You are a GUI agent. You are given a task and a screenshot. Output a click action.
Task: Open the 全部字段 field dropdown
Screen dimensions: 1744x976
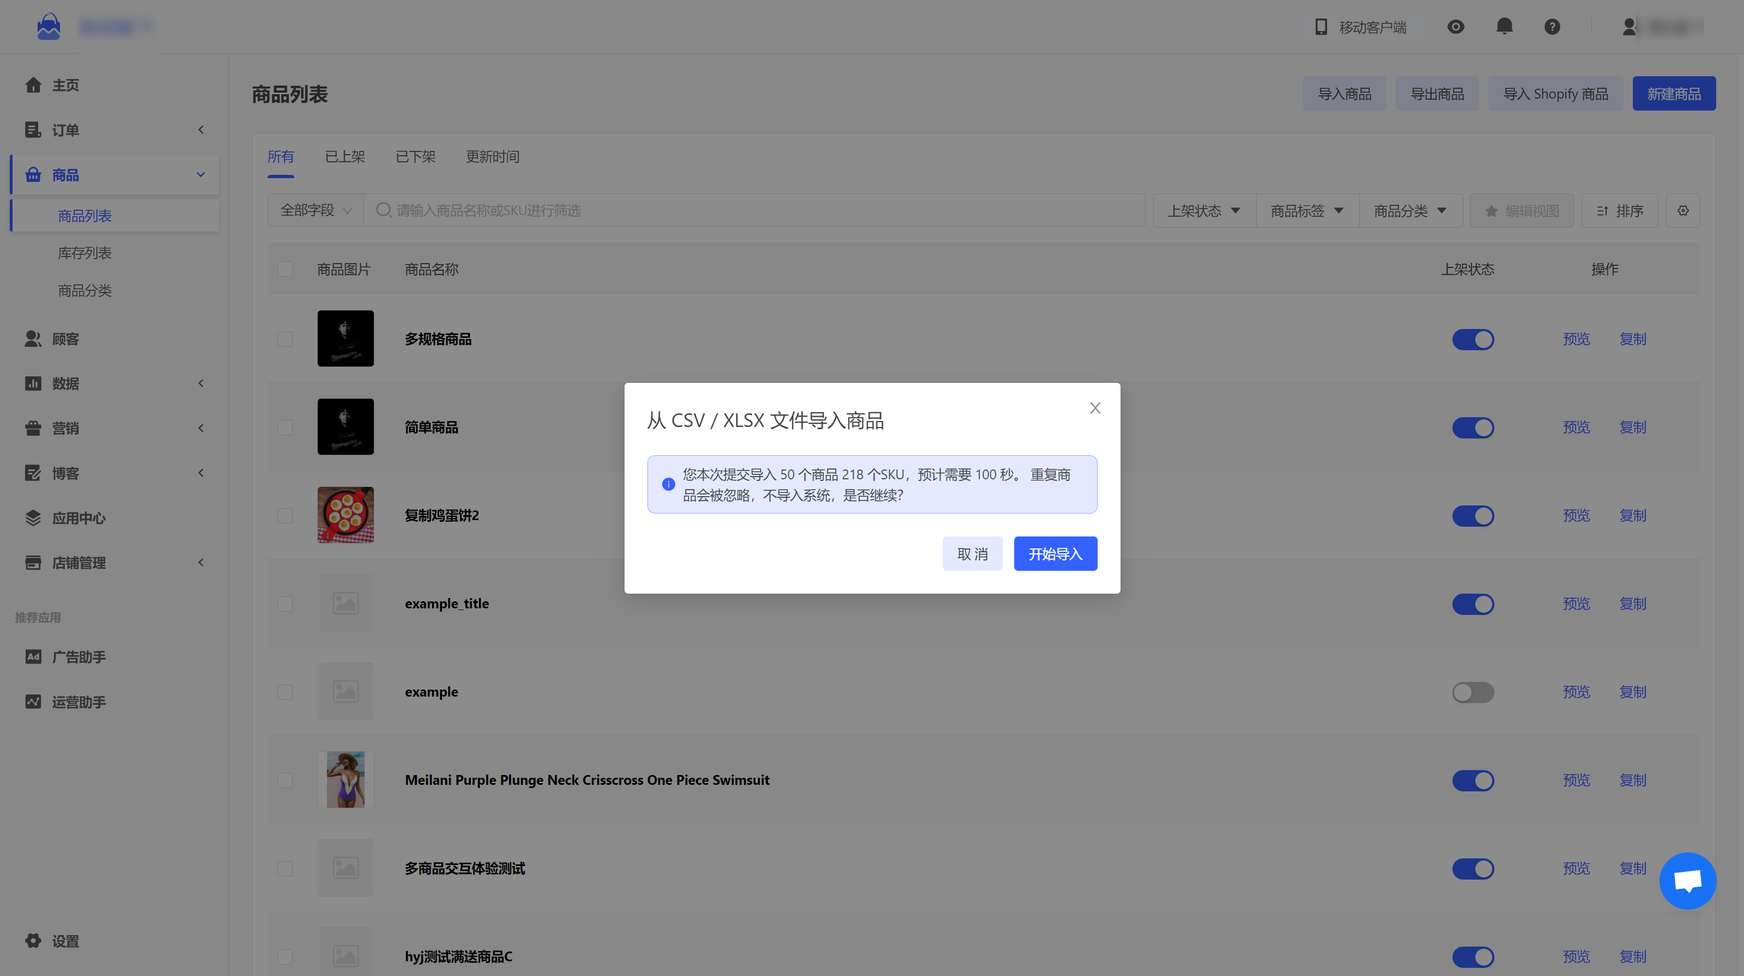[316, 210]
